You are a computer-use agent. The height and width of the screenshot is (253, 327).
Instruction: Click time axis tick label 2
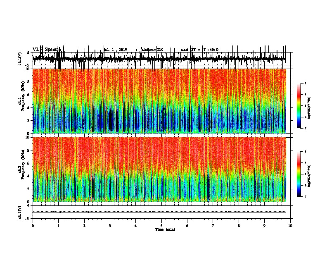pyautogui.click(x=84, y=226)
